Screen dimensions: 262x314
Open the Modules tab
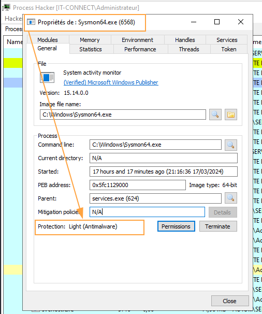[48, 40]
